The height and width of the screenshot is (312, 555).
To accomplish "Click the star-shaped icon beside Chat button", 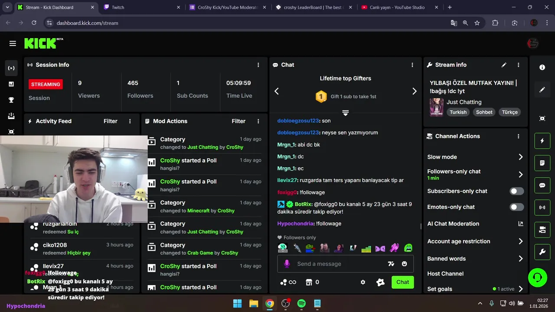I will 380,282.
